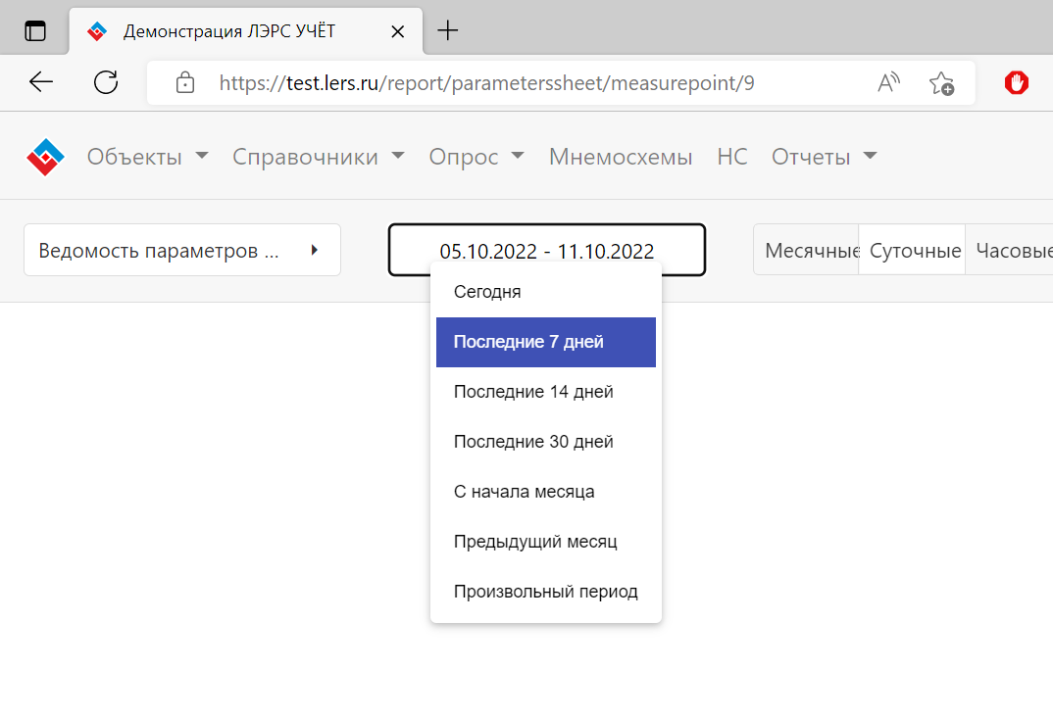Select Предыдущий месяц period option
1053x717 pixels.
[x=535, y=542]
